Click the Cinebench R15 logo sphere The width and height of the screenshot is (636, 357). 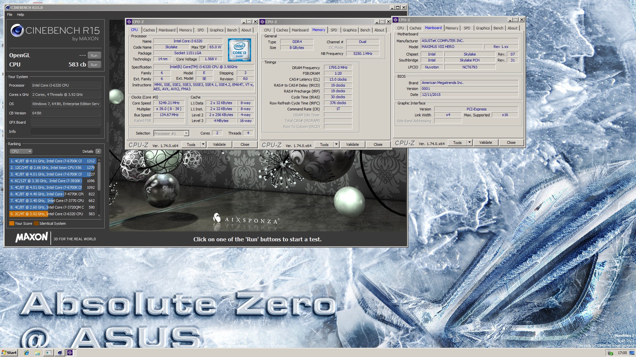tap(17, 31)
